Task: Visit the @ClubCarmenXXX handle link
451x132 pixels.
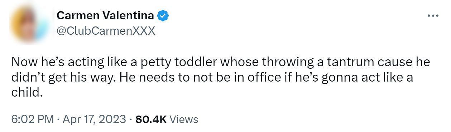Action: (x=106, y=31)
